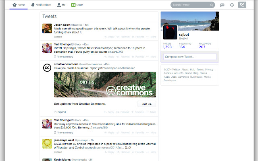View the 164 following count
The image size is (258, 161).
[182, 47]
